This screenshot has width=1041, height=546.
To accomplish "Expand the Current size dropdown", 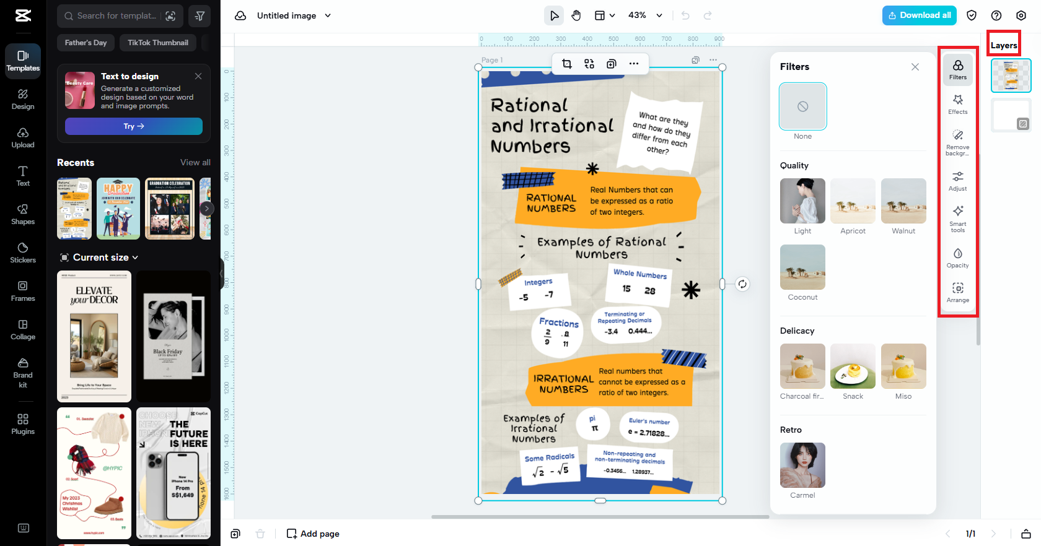I will 99,258.
